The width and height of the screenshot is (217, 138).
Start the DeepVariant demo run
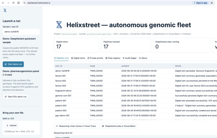click(x=13, y=64)
